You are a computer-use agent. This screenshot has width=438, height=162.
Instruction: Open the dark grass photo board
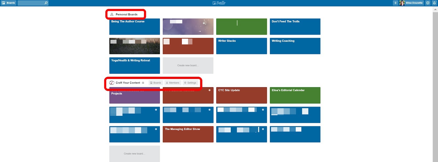pyautogui.click(x=134, y=46)
